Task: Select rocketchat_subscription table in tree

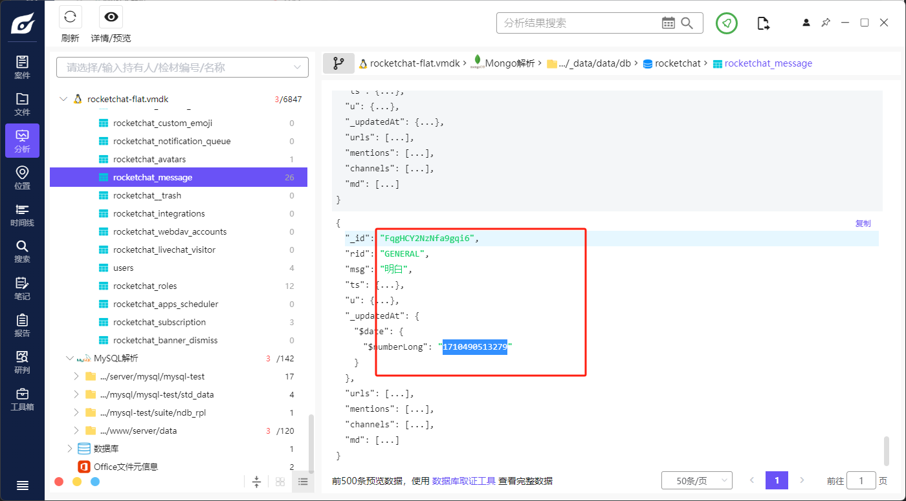Action: point(159,322)
